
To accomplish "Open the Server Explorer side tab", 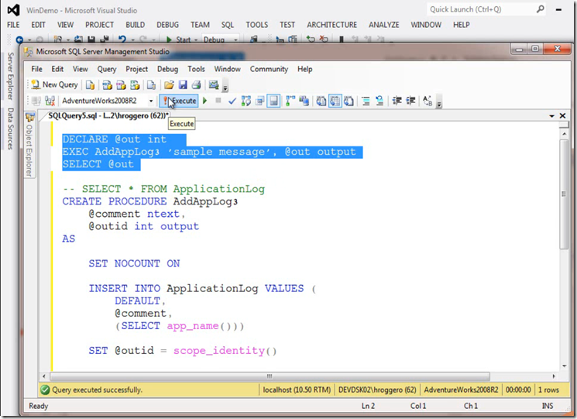I will pos(11,76).
